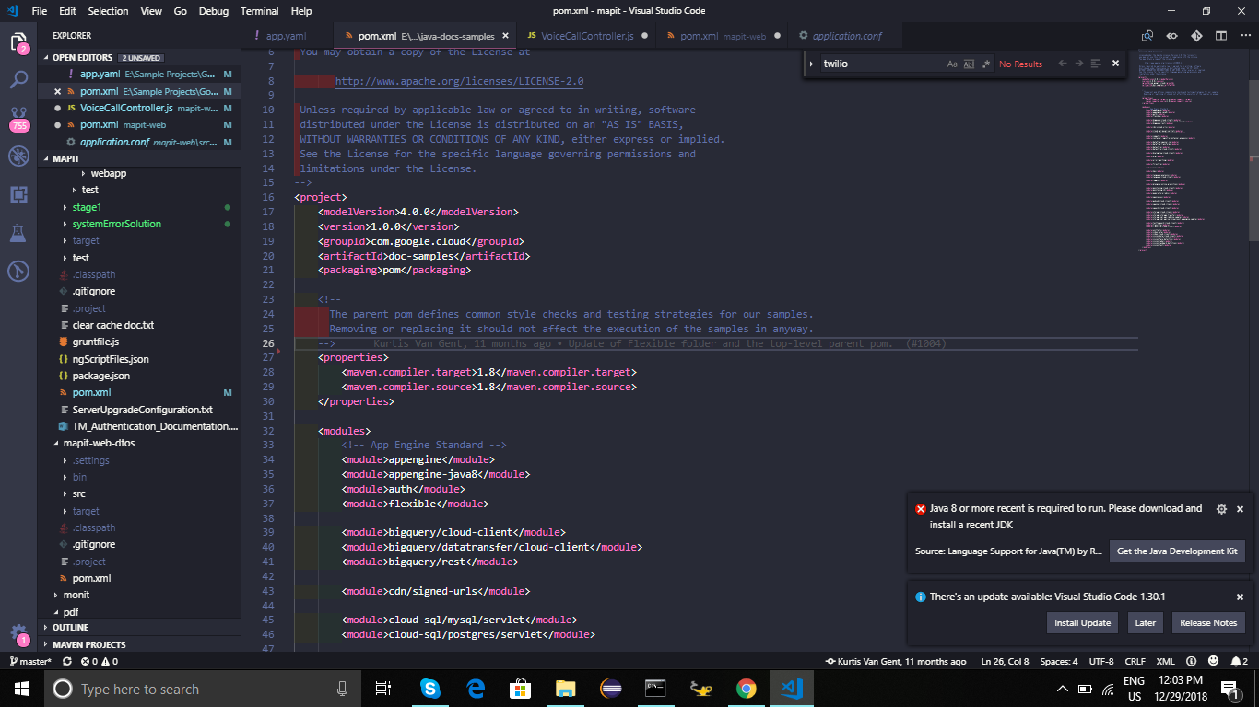The image size is (1259, 707).
Task: Enable Match Whole Word in the find widget
Action: point(970,63)
